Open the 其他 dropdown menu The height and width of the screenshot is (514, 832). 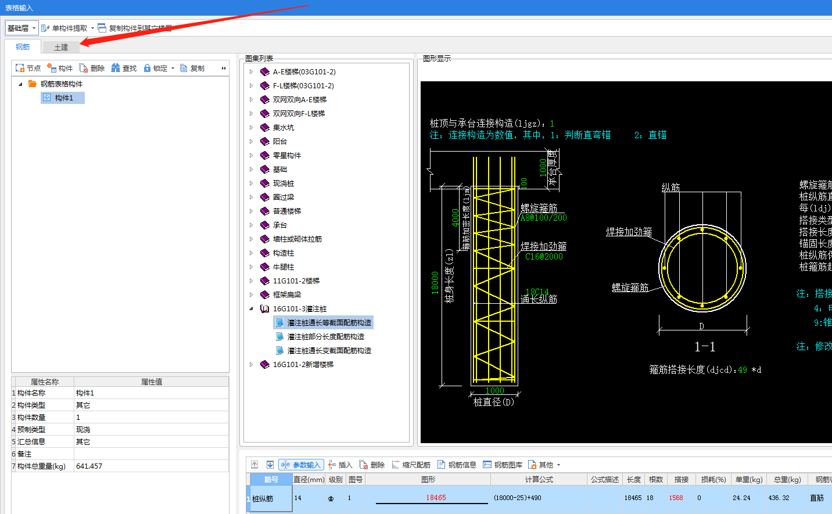click(x=544, y=465)
